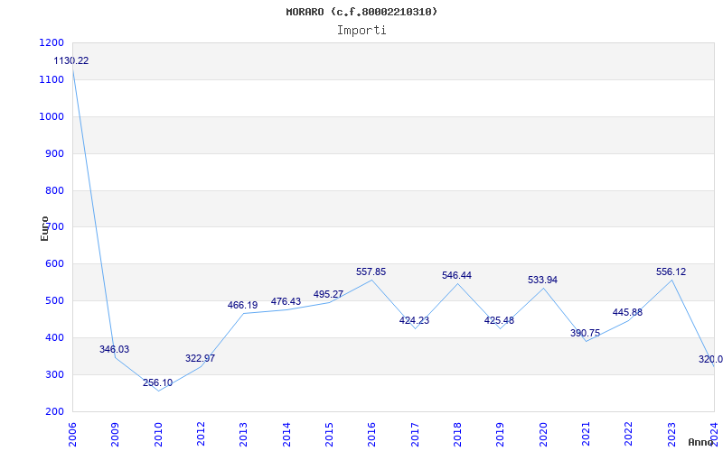This screenshot has height=451, width=723.
Task: Click the 400 y-axis tick label
Action: [55, 337]
